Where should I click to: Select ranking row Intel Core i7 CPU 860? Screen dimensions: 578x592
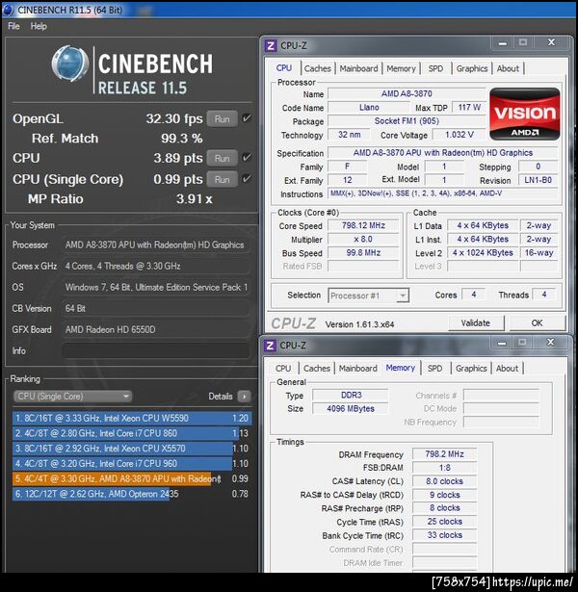[132, 433]
